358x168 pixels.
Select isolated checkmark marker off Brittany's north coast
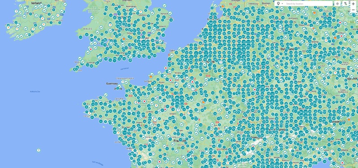coord(106,95)
